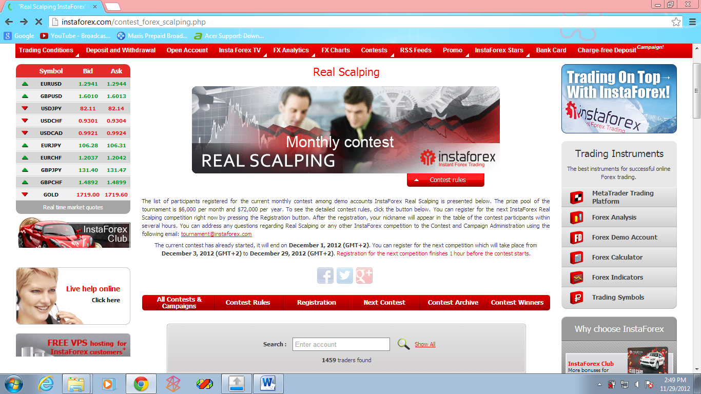Viewport: 701px width, 394px height.
Task: Open the Acer Support bookmark
Action: point(229,36)
